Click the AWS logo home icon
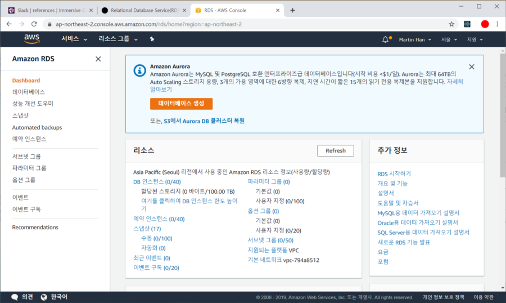 click(31, 39)
